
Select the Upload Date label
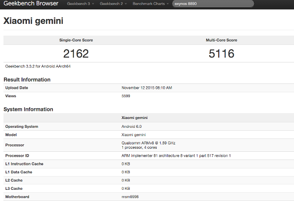point(17,88)
